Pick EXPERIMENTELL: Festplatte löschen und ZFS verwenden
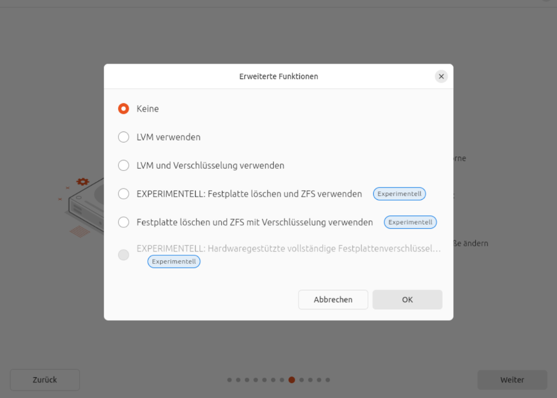This screenshot has height=398, width=557. 123,194
